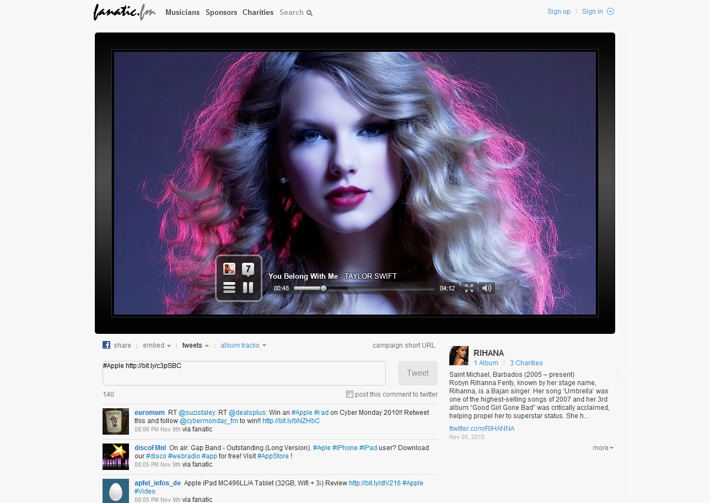710x503 pixels.
Task: Open the album art thumbnail in the player
Action: coord(229,269)
